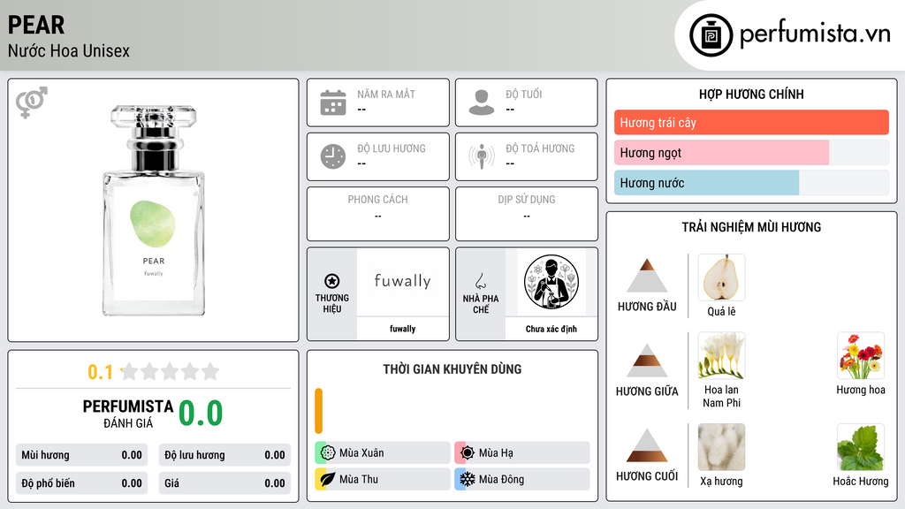905x509 pixels.
Task: Click the PHONG CÁCH info box
Action: point(378,214)
